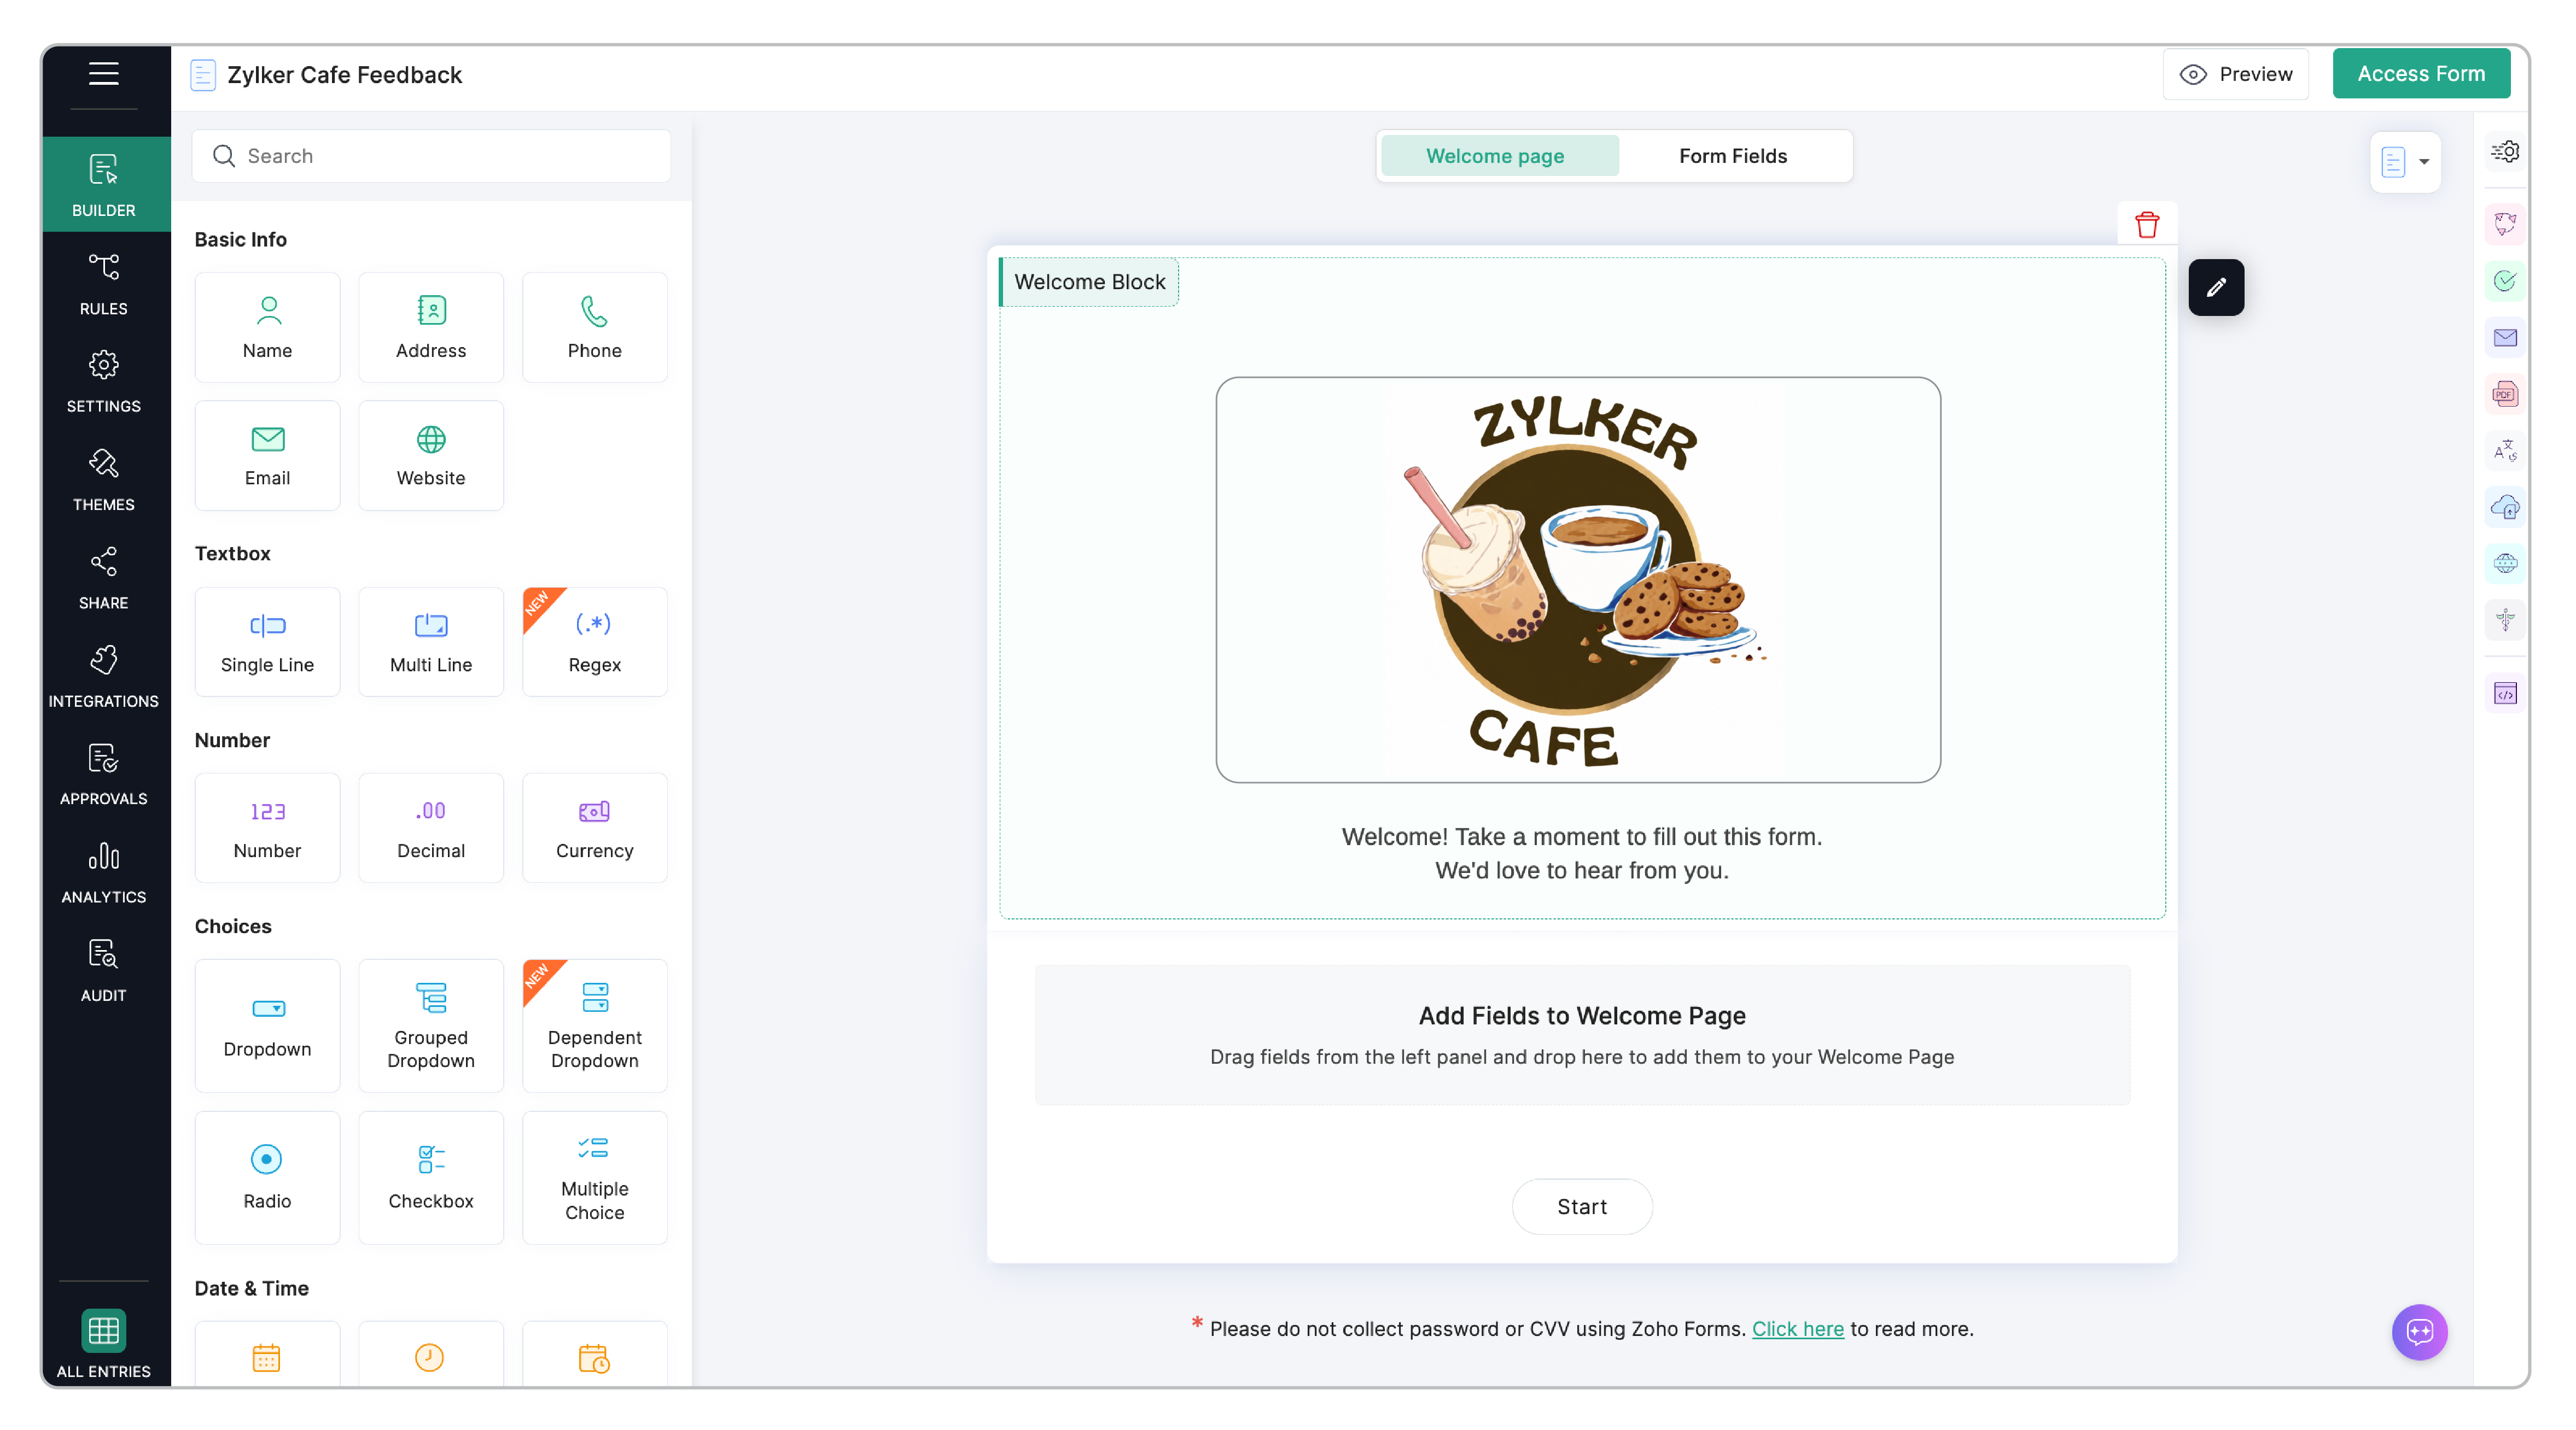This screenshot has height=1430, width=2576.
Task: Open the translation icon in right rail
Action: (2504, 450)
